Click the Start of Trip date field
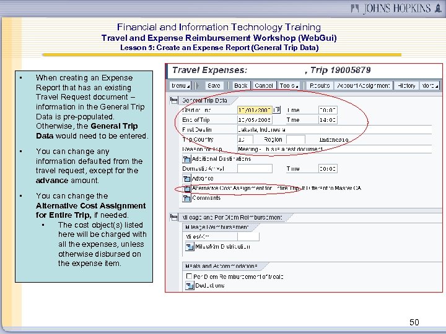Screen dimensions: 446x334 pyautogui.click(x=255, y=110)
